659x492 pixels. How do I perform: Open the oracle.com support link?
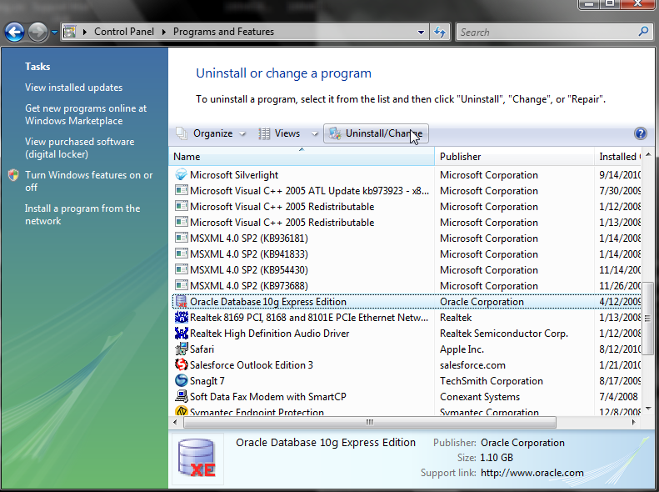(532, 473)
